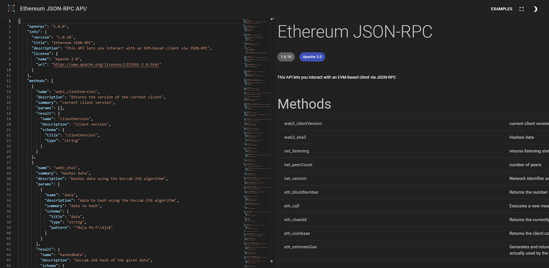Click the eth_blockNumber method entry

301,192
